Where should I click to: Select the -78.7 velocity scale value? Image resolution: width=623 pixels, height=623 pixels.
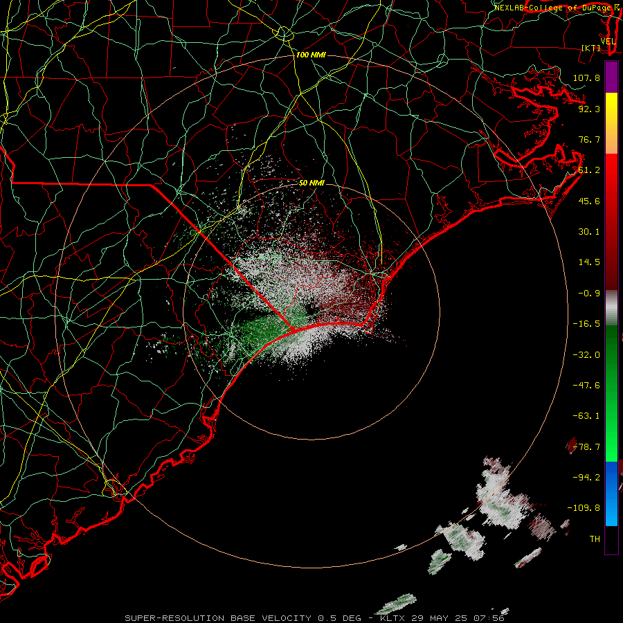[586, 447]
